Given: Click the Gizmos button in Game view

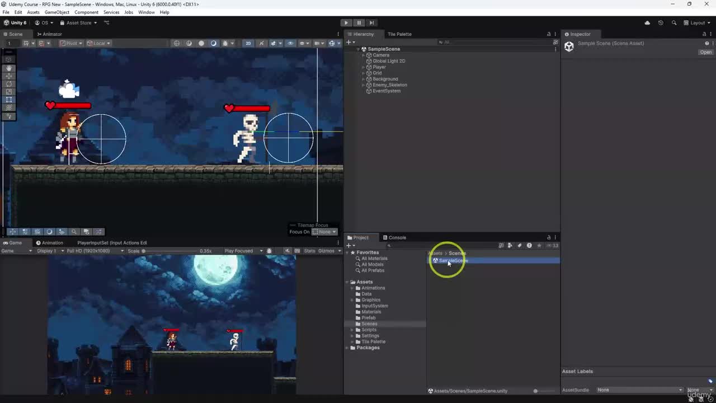Looking at the screenshot, I should [x=326, y=251].
